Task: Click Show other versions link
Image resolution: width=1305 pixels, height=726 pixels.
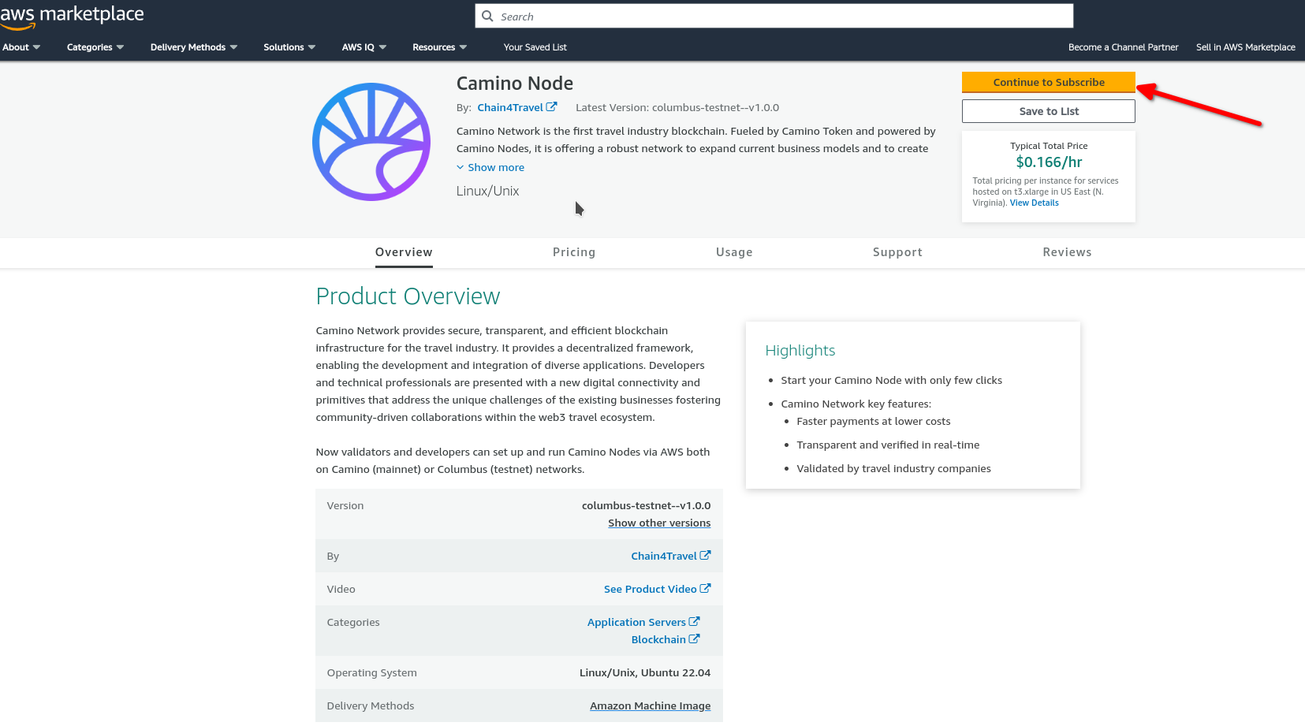Action: (x=658, y=523)
